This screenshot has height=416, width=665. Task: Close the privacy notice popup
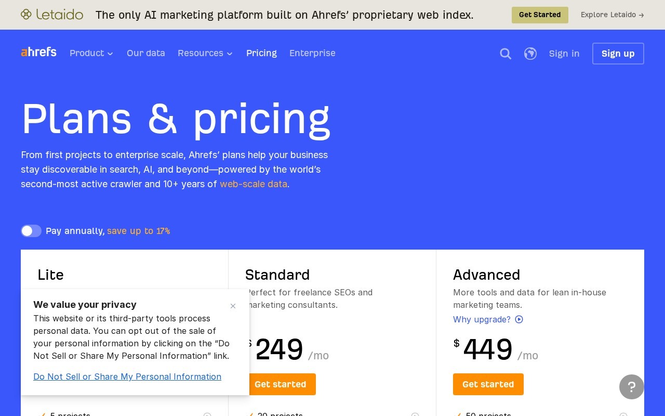(233, 306)
